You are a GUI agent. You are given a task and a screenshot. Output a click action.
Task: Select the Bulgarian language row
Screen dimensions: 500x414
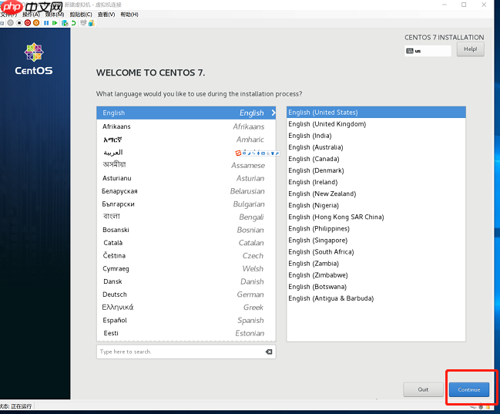click(x=186, y=204)
